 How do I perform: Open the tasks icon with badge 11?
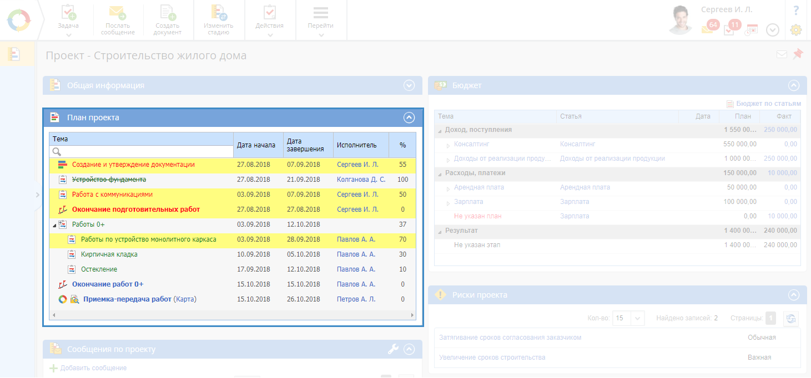729,30
